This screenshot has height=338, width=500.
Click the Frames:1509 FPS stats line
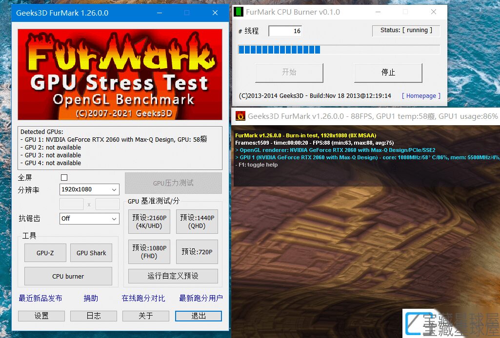315,143
